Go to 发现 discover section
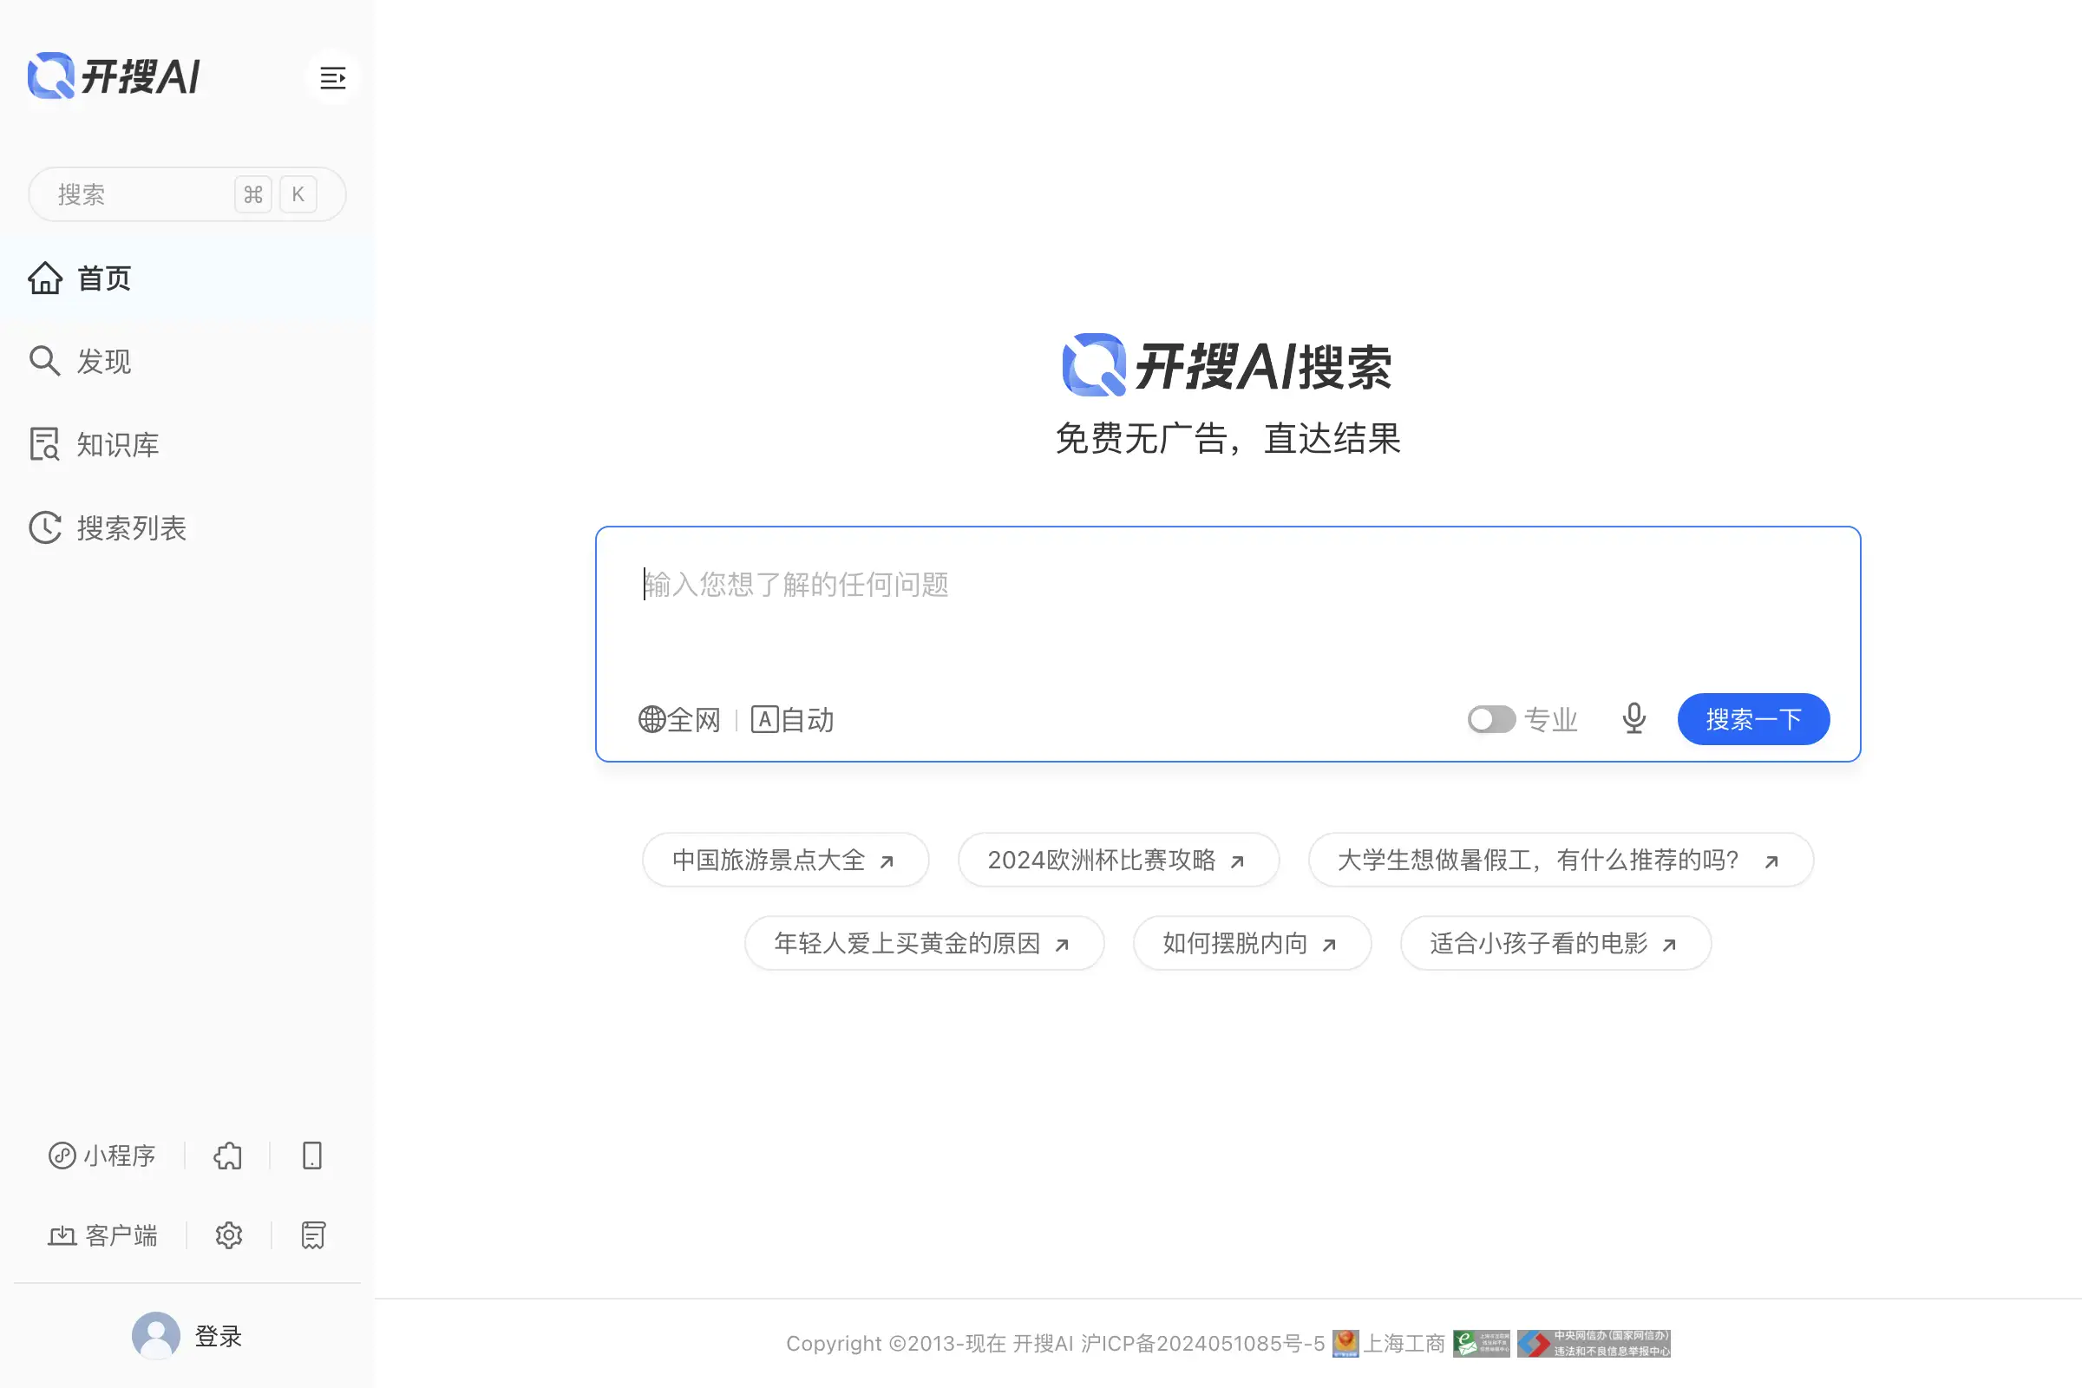Viewport: 2082px width, 1388px height. (187, 361)
